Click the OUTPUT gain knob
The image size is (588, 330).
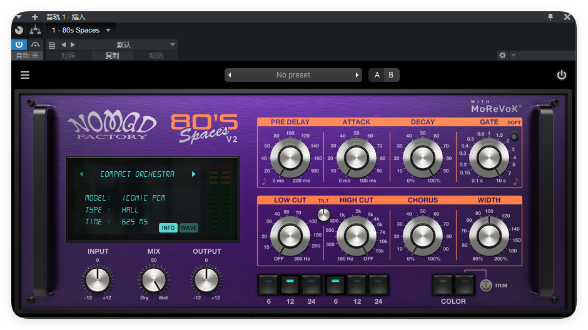(x=206, y=280)
